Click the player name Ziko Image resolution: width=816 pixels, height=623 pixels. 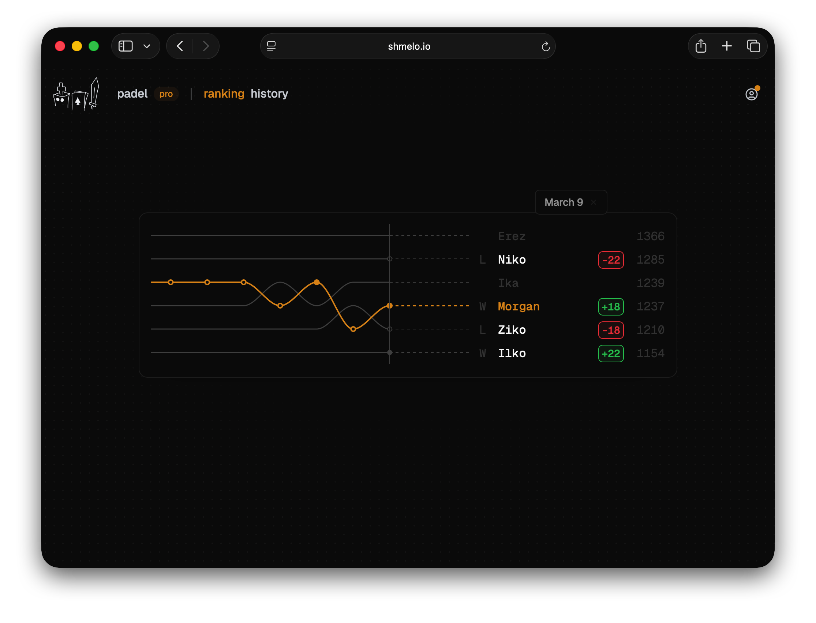pos(512,330)
